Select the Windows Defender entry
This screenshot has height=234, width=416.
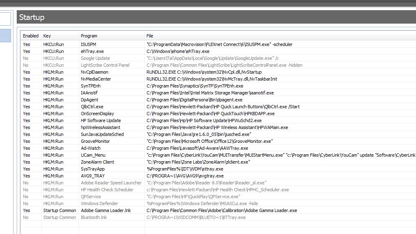[100, 203]
